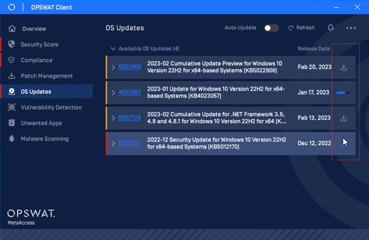369x240 pixels.
Task: Open the 5022729 KB link
Action: point(130,118)
